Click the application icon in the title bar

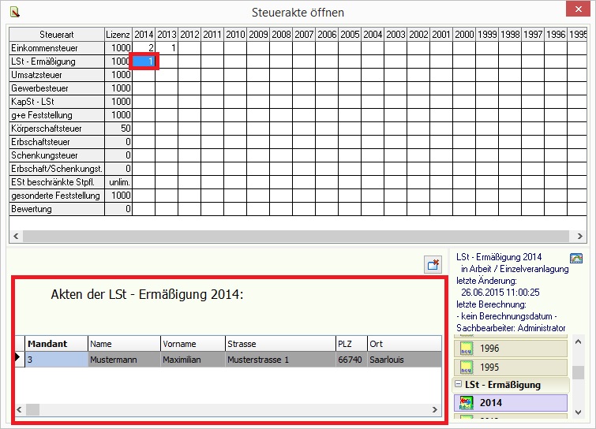(x=13, y=12)
